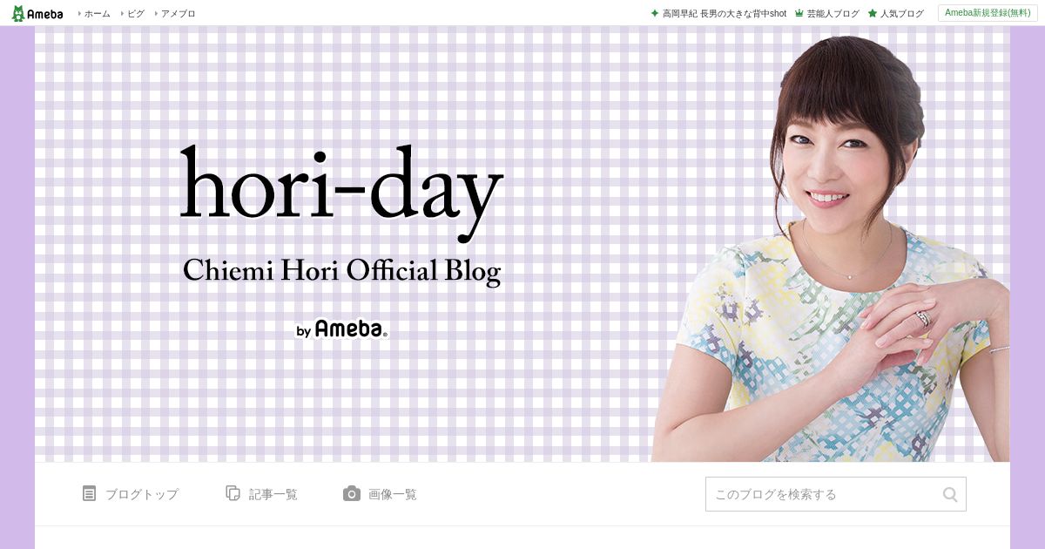Select the ブログトップ tab label
Image resolution: width=1045 pixels, height=549 pixels.
141,494
